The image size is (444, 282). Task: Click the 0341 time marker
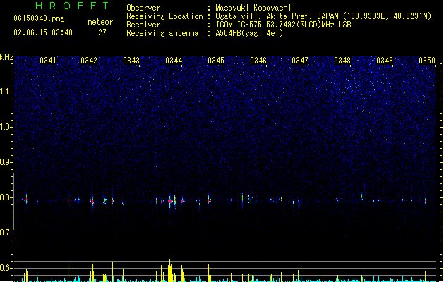[47, 61]
